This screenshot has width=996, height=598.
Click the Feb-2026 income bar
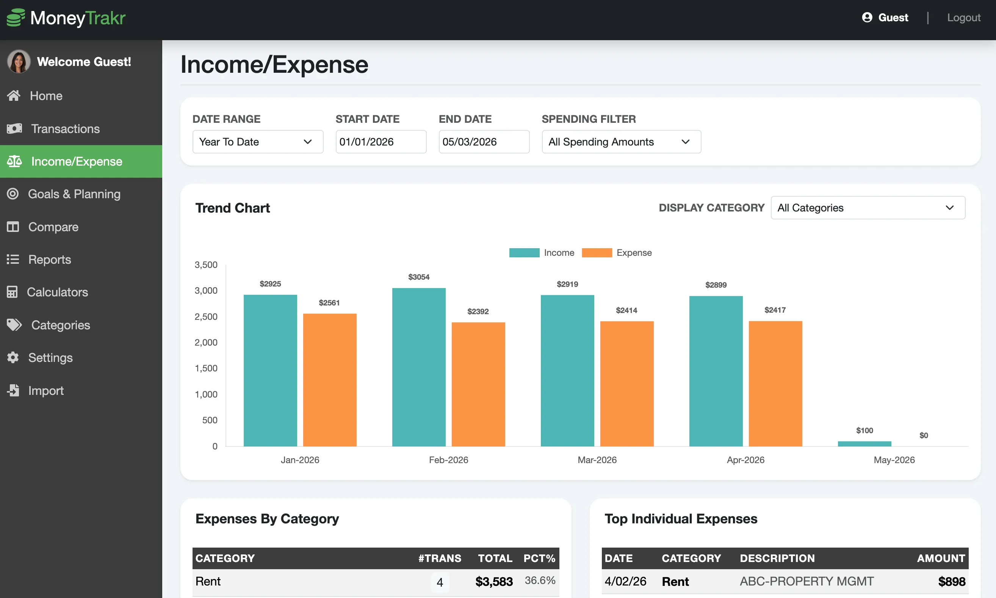pos(419,367)
